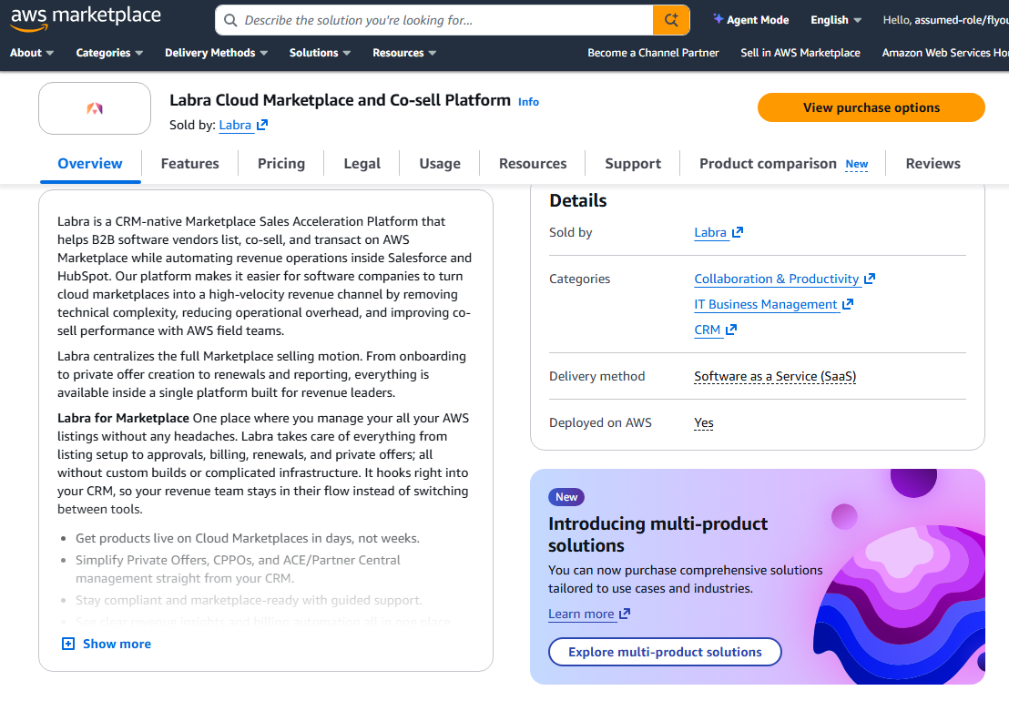
Task: Open the Reviews tab
Action: [x=933, y=164]
